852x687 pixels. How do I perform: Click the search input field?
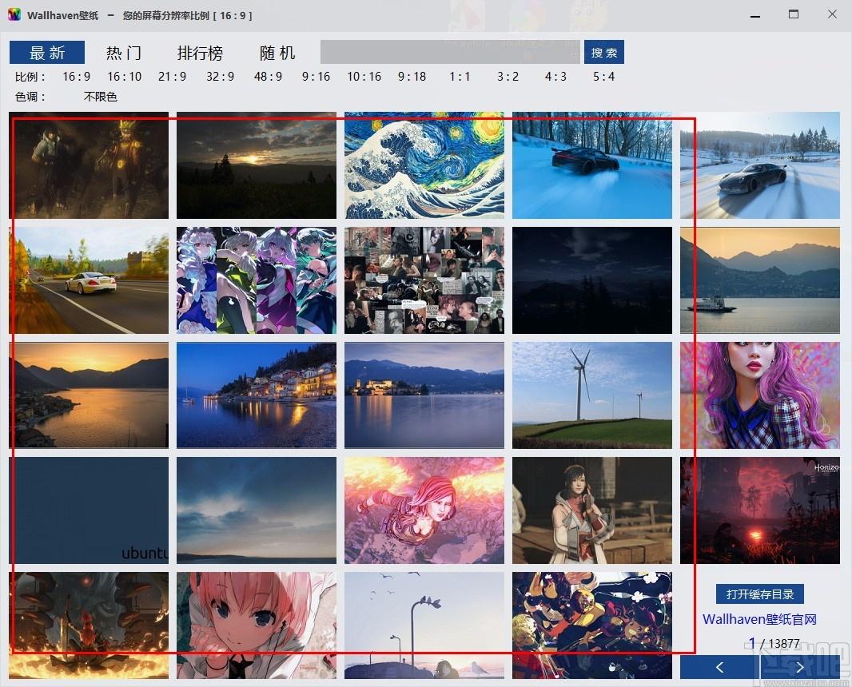[x=450, y=52]
